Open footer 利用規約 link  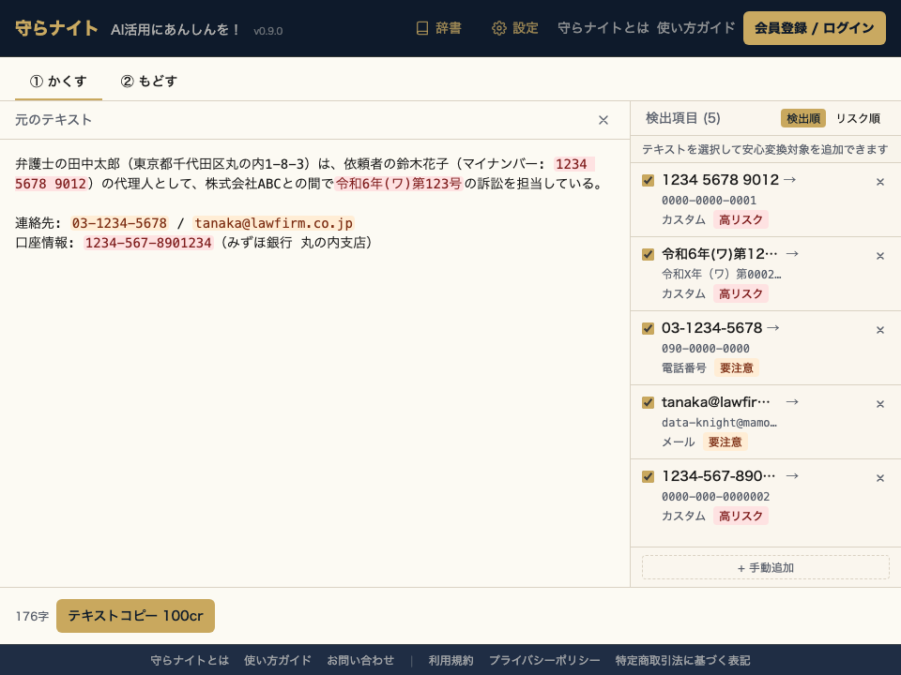(x=450, y=661)
